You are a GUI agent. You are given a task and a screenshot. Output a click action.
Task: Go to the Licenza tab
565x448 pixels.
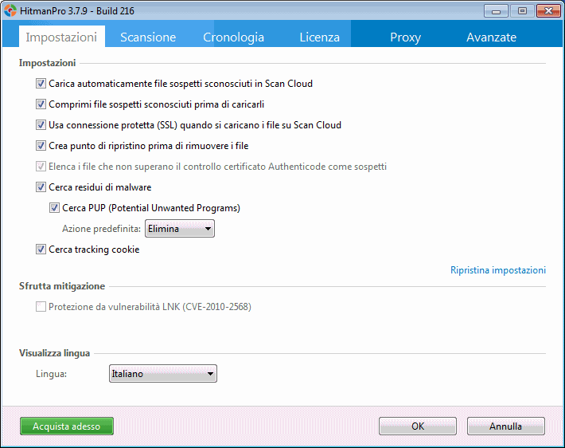320,37
